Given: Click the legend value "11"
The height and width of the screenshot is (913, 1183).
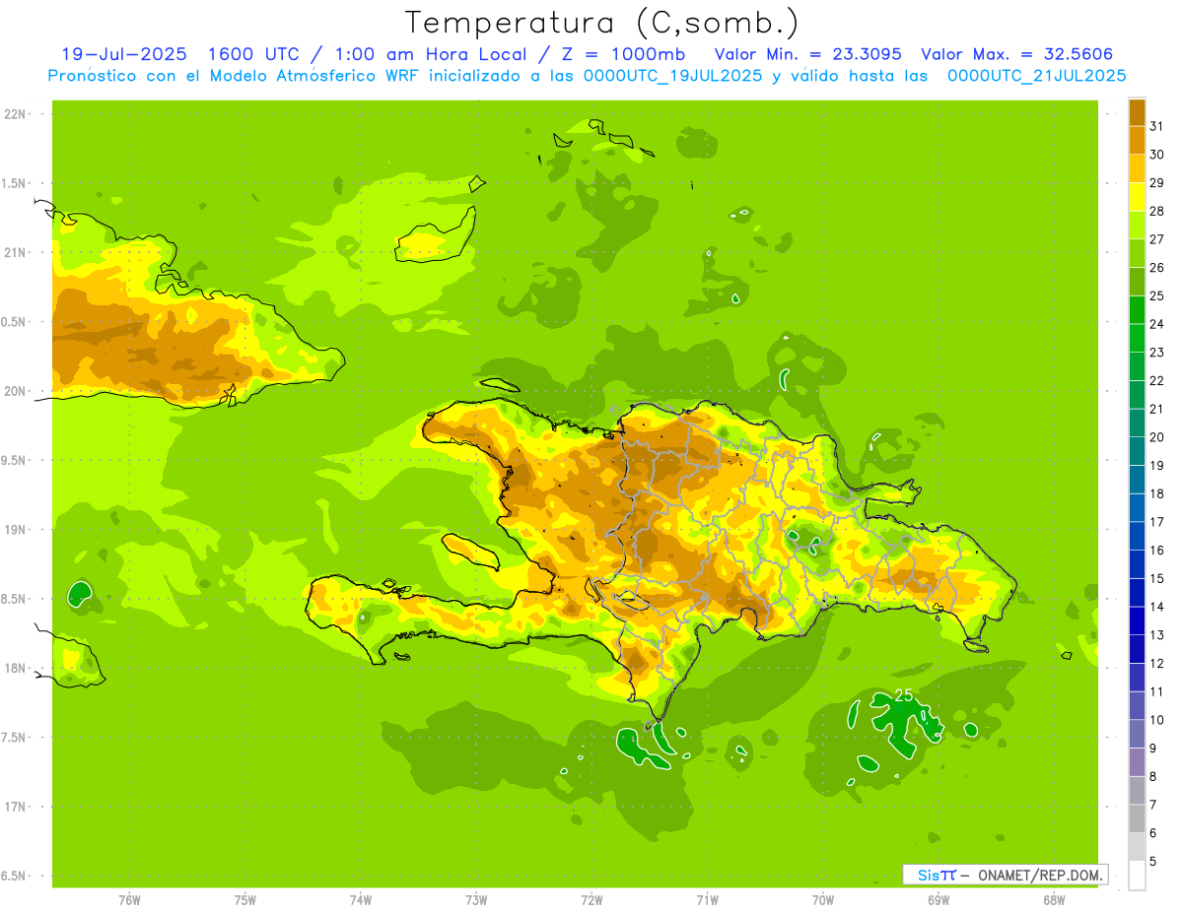Looking at the screenshot, I should click(x=1157, y=691).
